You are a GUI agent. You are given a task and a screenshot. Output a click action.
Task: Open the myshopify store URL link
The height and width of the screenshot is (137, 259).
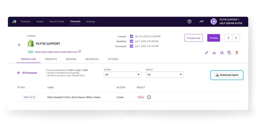click(x=56, y=52)
